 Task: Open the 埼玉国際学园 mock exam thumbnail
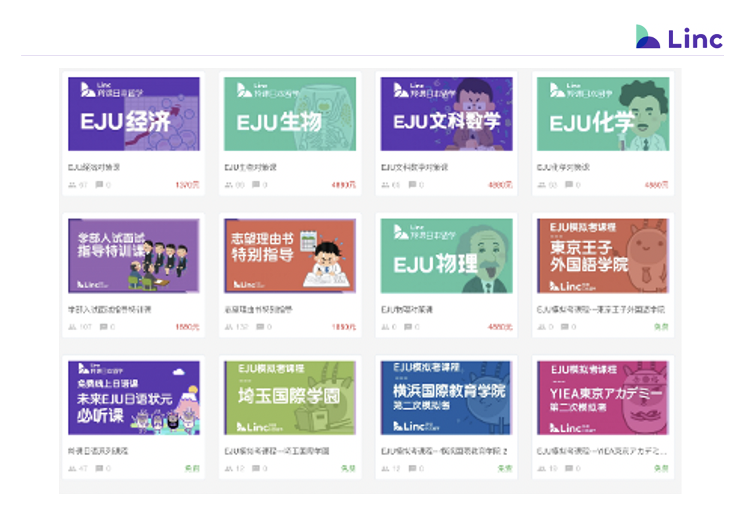pyautogui.click(x=290, y=397)
